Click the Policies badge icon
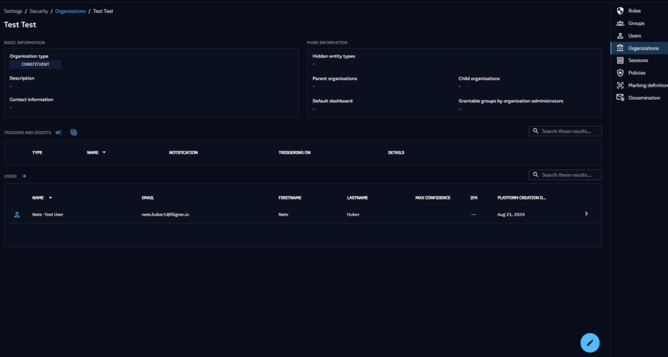The width and height of the screenshot is (668, 357). [620, 73]
